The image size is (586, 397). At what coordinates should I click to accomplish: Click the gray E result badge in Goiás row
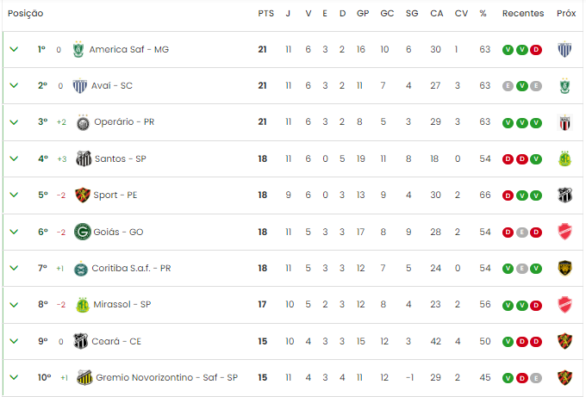(x=522, y=232)
